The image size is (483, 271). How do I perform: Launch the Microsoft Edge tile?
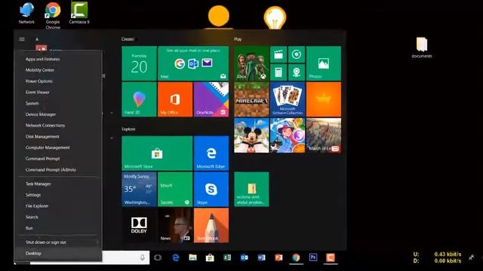coord(211,154)
